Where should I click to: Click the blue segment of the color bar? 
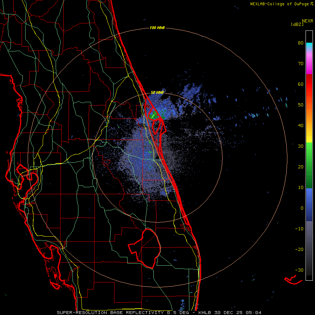coord(309,205)
